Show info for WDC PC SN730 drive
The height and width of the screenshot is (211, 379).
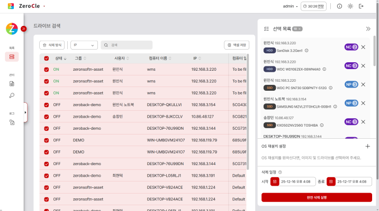point(331,88)
